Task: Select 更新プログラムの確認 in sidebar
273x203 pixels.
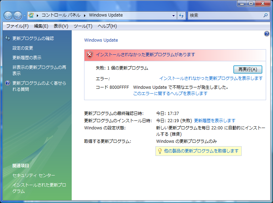Action: (33, 38)
